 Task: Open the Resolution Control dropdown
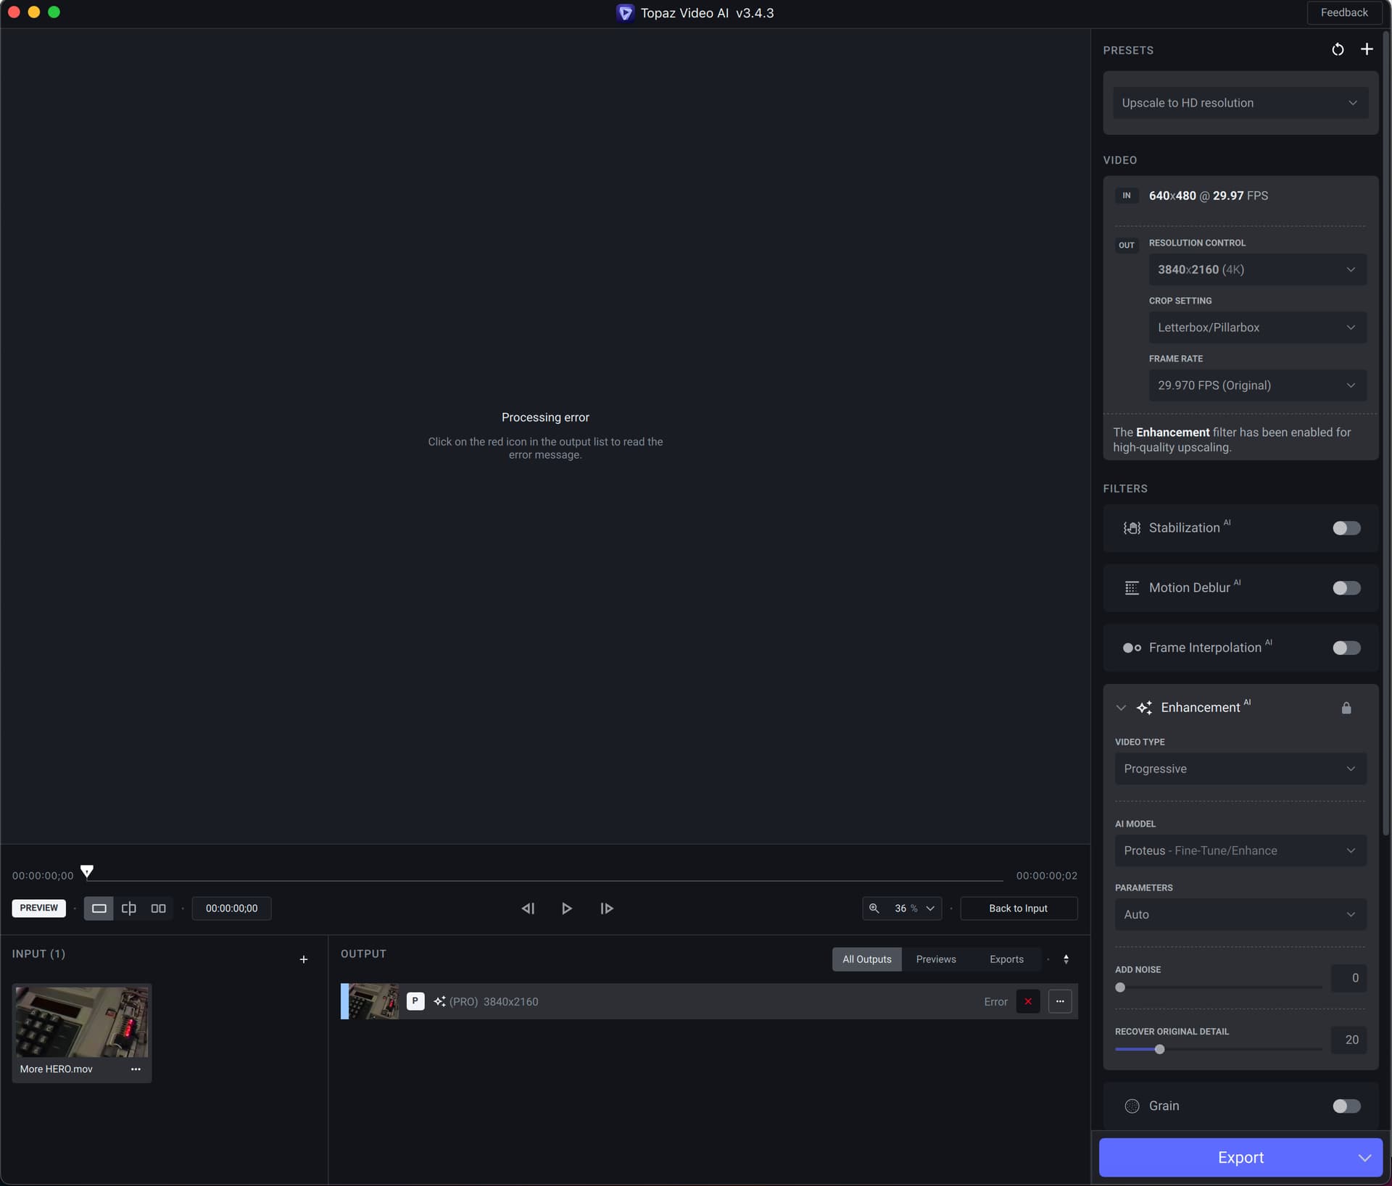tap(1258, 269)
